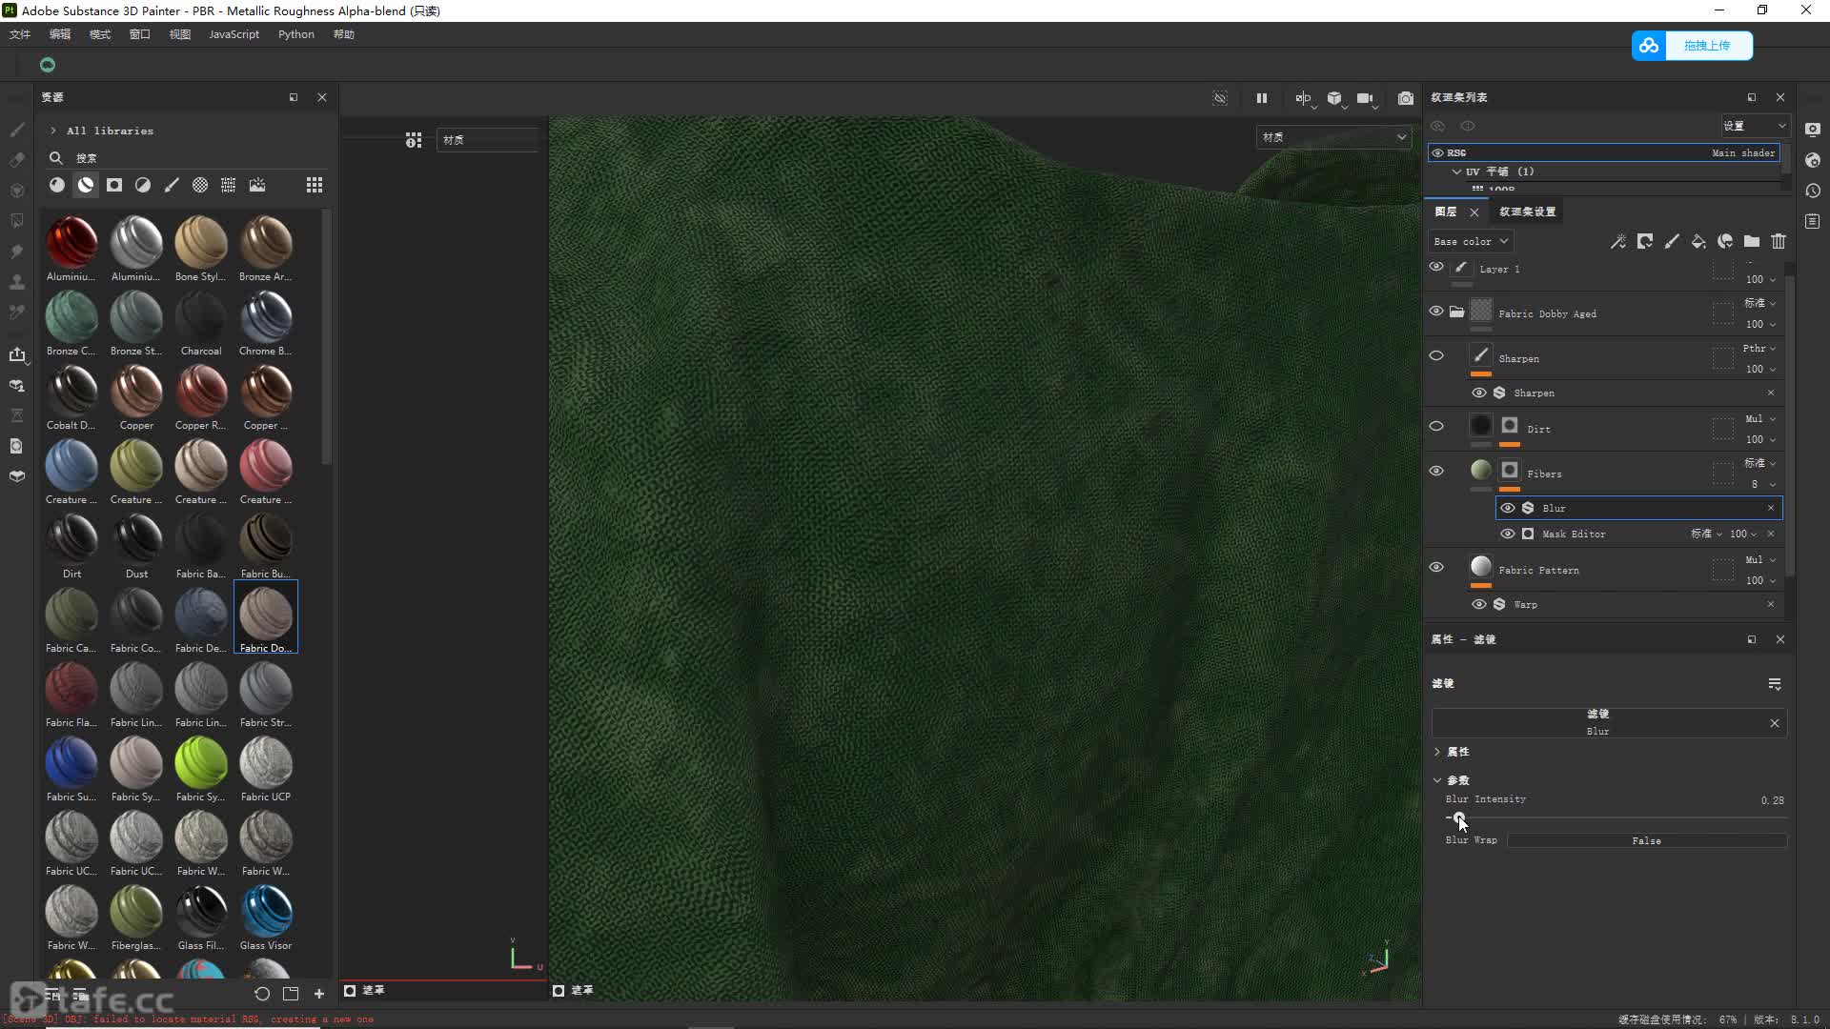
Task: Click the Blur filter selector button
Action: (1597, 722)
